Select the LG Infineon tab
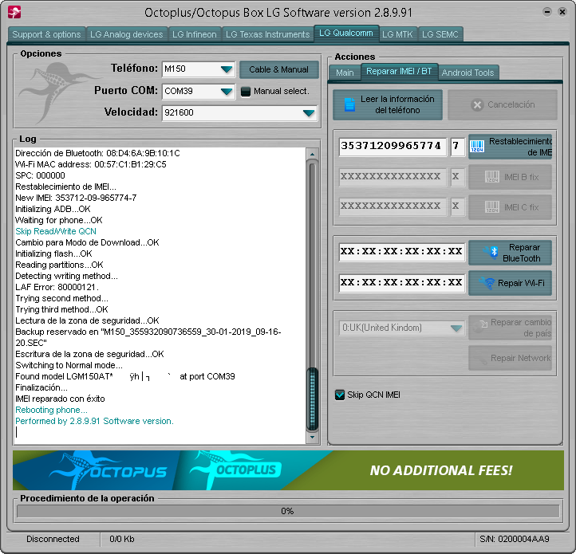This screenshot has height=554, width=576. 195,34
